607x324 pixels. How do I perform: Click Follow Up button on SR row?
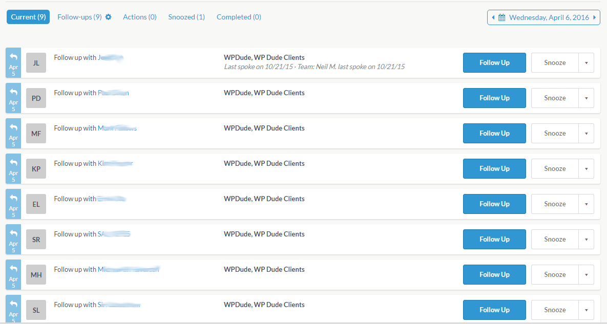click(x=494, y=240)
